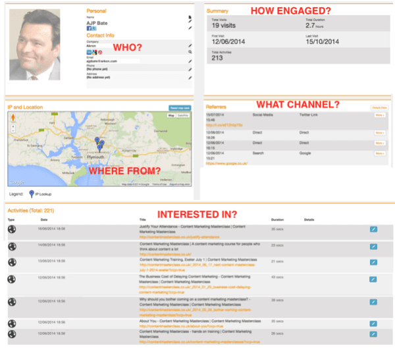Click the Details View button in Referrers
This screenshot has height=348, width=395.
[379, 107]
